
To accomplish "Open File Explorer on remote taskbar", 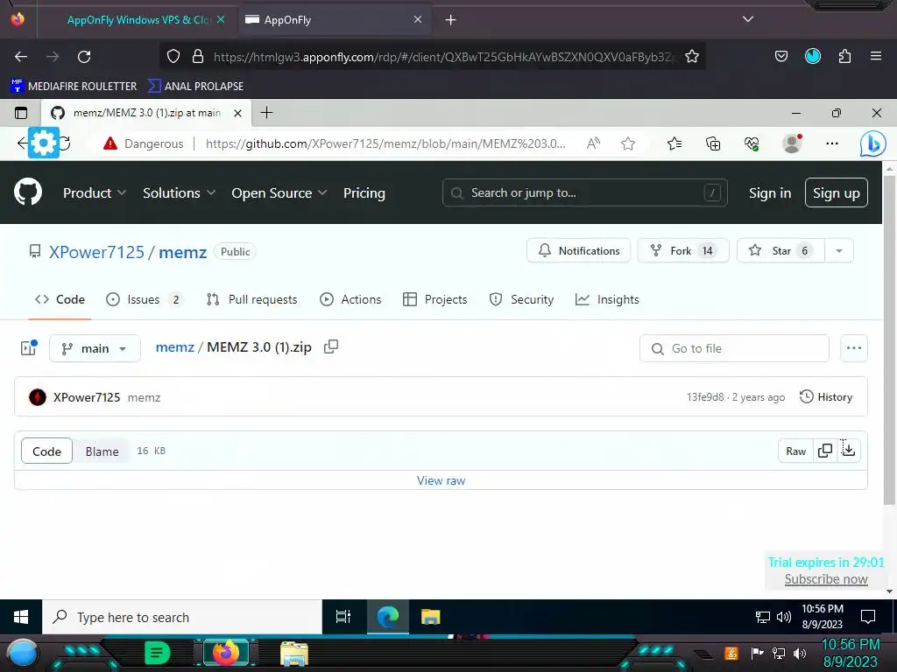I will point(430,617).
